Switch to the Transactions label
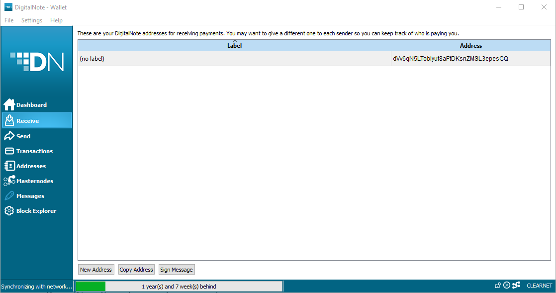Image resolution: width=556 pixels, height=293 pixels. [34, 151]
